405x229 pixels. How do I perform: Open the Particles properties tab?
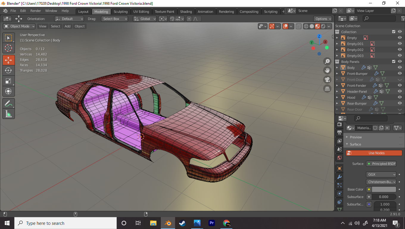(x=339, y=185)
